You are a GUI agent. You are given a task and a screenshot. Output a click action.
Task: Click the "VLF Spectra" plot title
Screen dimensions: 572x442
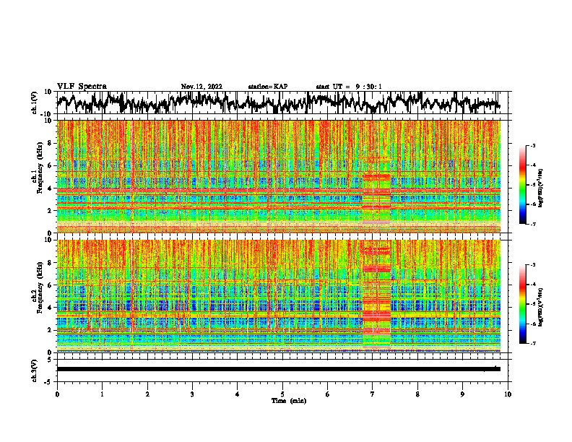82,87
